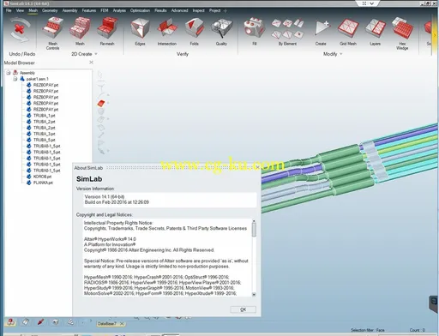Add a tab with the plus button

click(x=226, y=11)
